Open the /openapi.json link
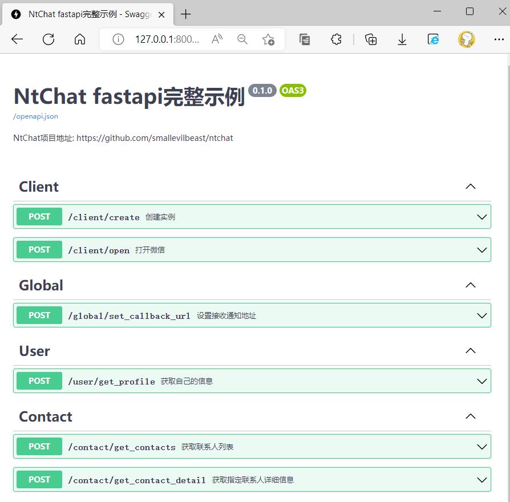Screen dimensions: 510x502 pos(35,116)
